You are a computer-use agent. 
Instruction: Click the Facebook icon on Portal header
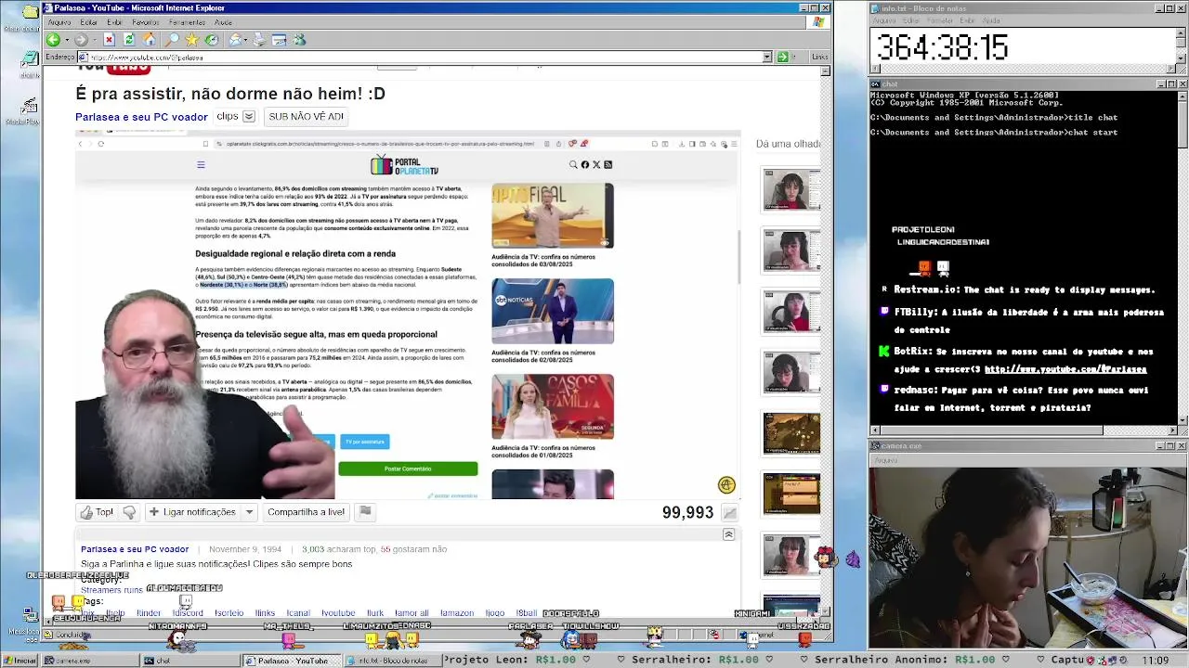coord(585,164)
